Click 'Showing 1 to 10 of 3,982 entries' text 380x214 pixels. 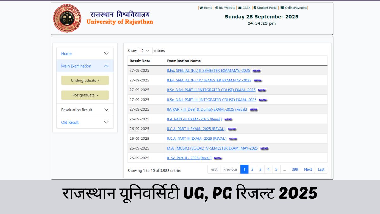(155, 171)
